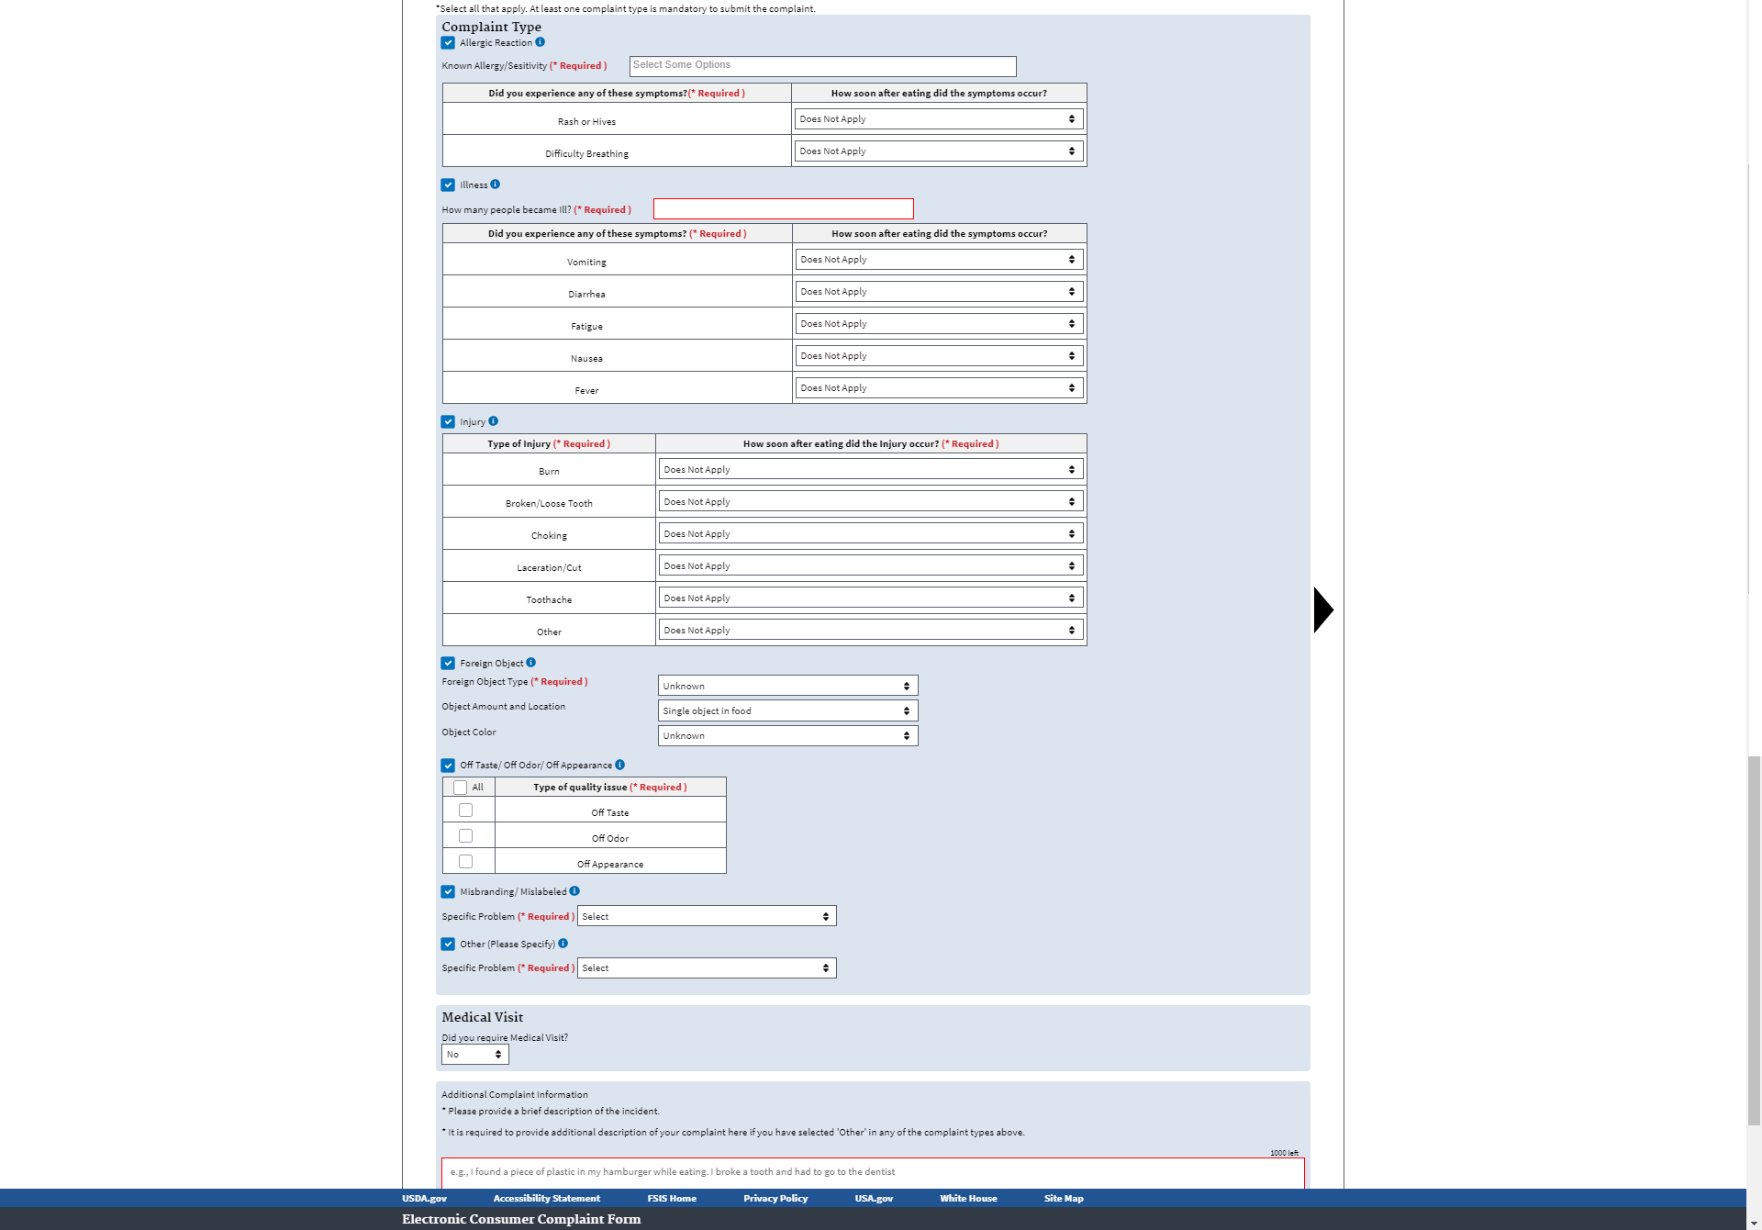Expand Misbranding Specific Problem dropdown
Screen dimensions: 1762x1230
point(707,916)
